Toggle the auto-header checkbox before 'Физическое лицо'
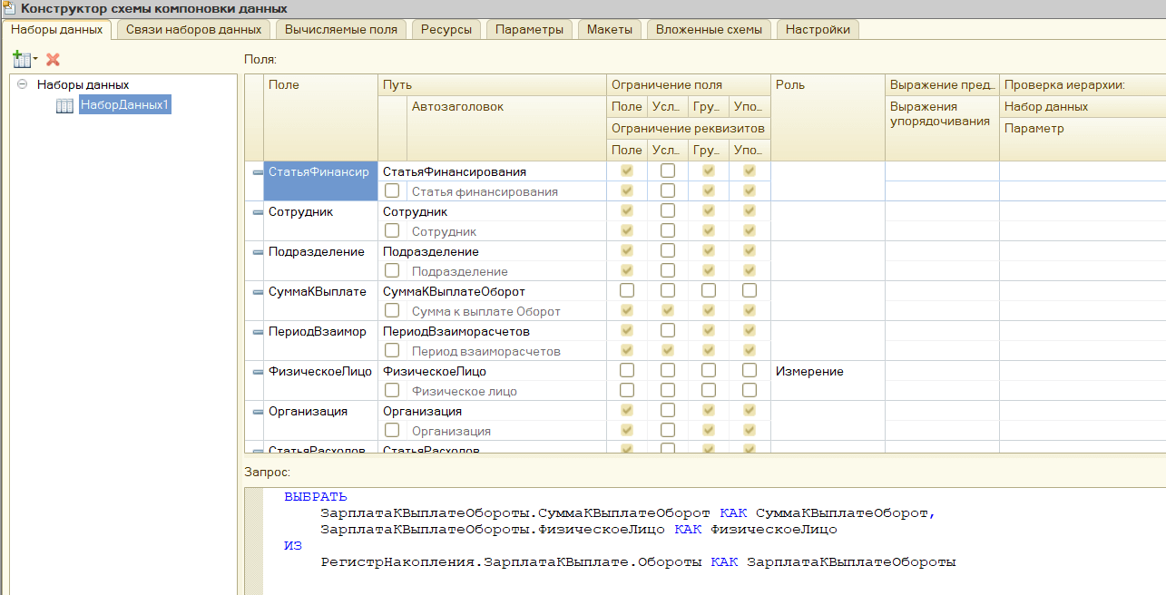 392,391
